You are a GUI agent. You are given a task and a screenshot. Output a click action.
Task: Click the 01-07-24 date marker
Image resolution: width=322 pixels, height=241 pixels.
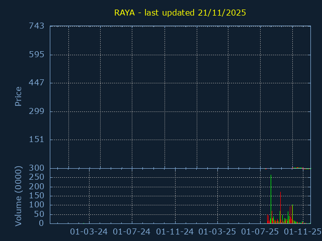tap(132, 231)
